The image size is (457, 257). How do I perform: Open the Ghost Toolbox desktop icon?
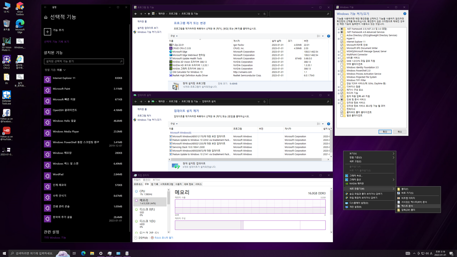pos(20,9)
